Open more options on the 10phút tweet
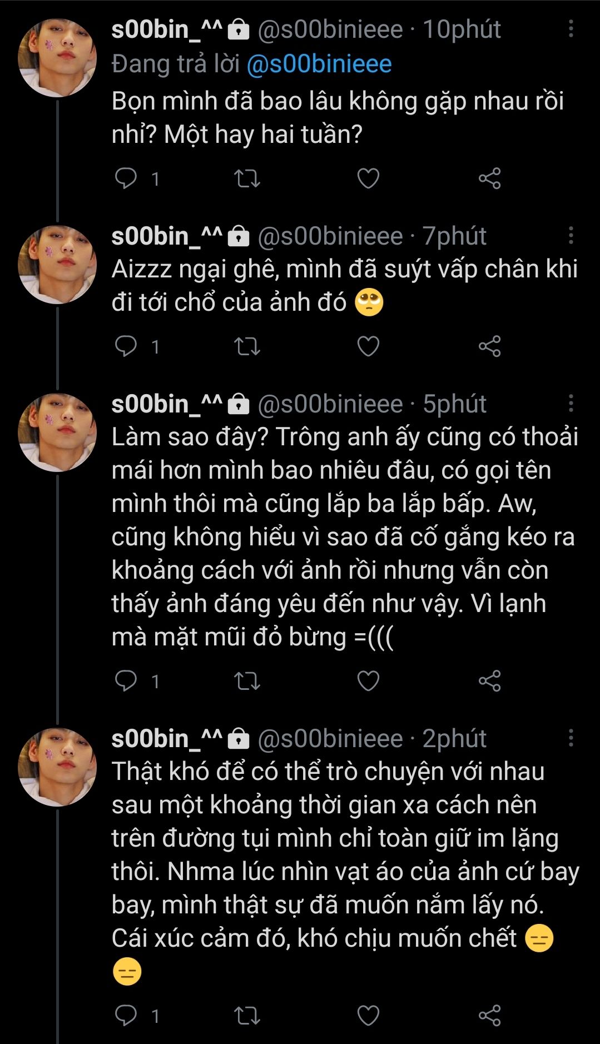Viewport: 600px width, 1044px height. (571, 29)
